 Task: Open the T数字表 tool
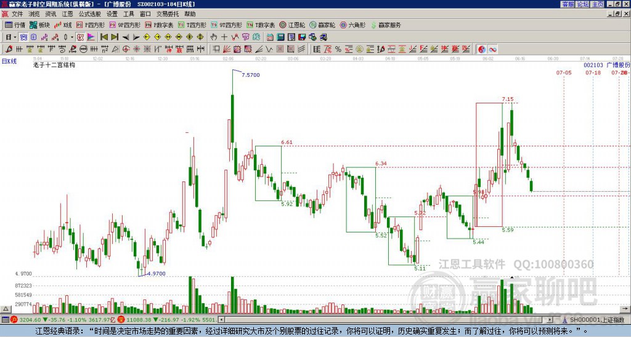[x=261, y=25]
